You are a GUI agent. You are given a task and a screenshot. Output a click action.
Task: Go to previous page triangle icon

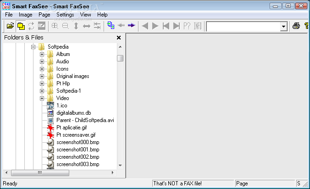[x=145, y=26]
